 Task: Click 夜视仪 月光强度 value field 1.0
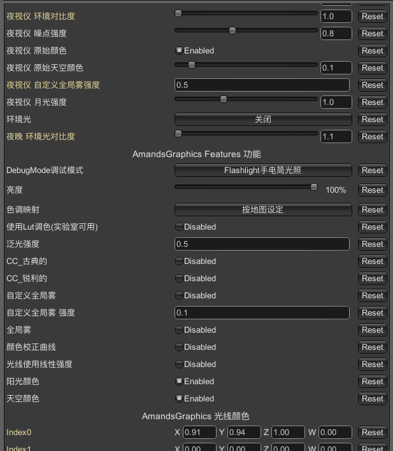click(x=336, y=102)
